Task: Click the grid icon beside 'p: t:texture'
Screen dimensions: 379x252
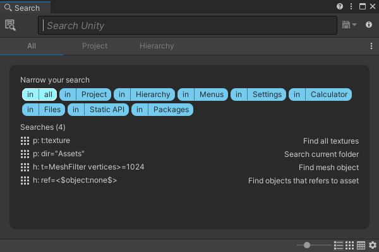Action: tap(25, 141)
